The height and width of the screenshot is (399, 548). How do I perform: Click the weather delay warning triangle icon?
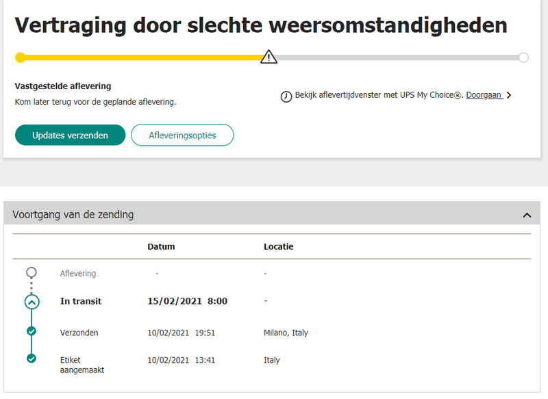[x=269, y=57]
